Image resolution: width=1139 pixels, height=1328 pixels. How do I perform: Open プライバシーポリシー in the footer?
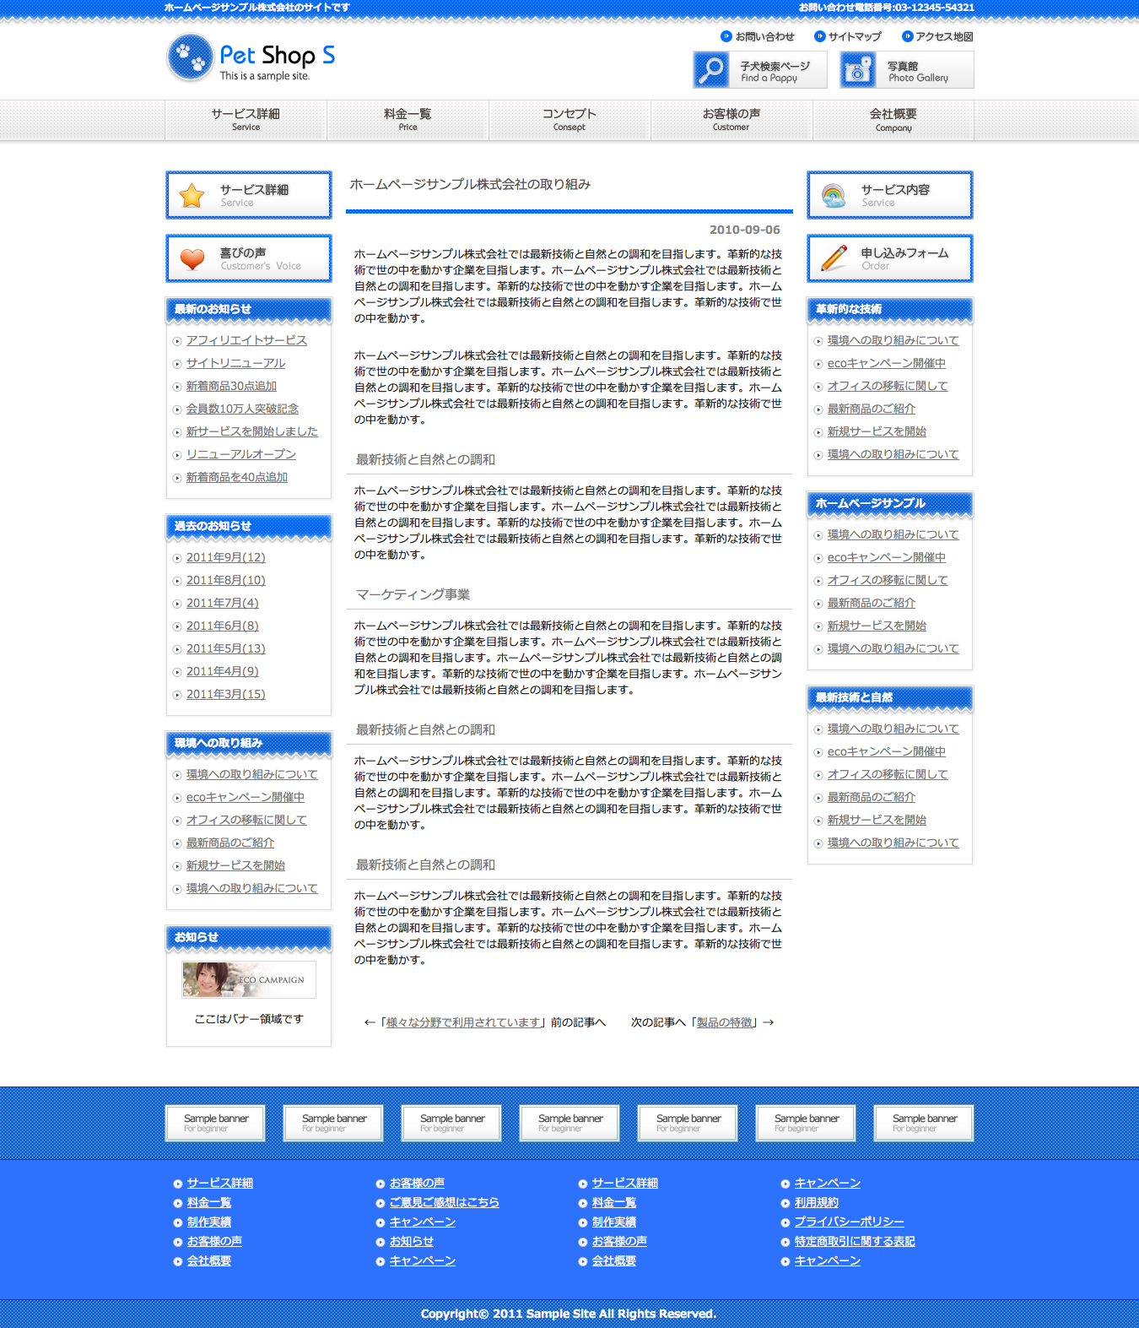click(x=849, y=1222)
